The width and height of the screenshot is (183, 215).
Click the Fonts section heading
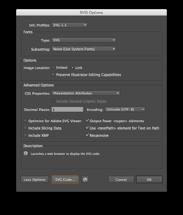pos(28,32)
